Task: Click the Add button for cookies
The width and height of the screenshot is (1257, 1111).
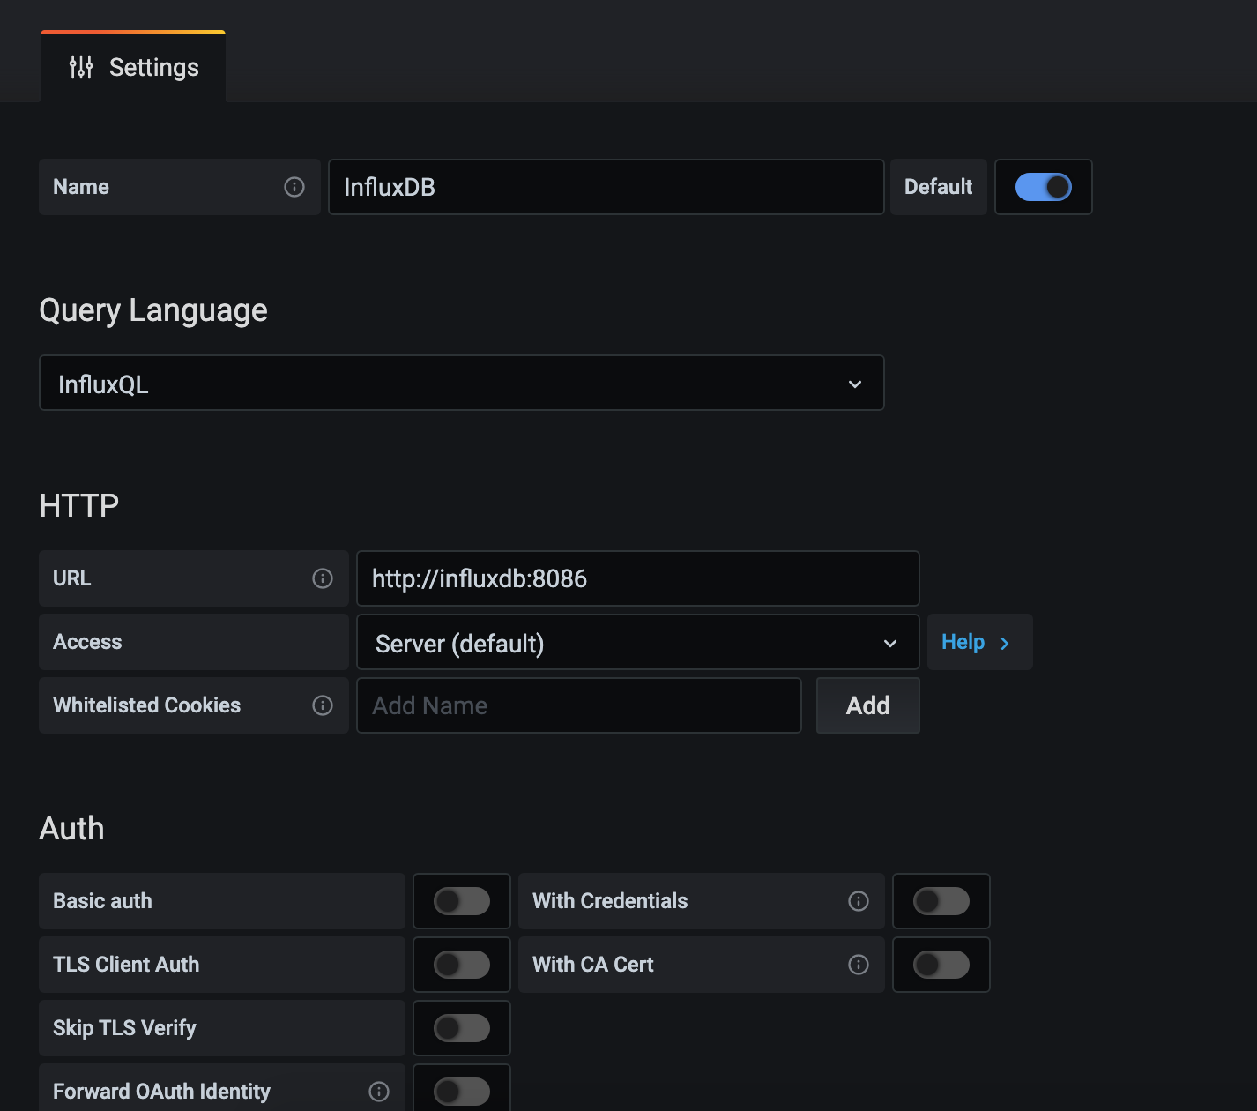Action: pos(868,705)
